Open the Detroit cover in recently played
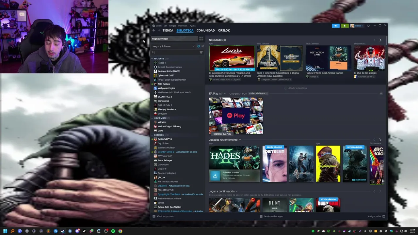Image resolution: width=418 pixels, height=235 pixels. (275, 164)
